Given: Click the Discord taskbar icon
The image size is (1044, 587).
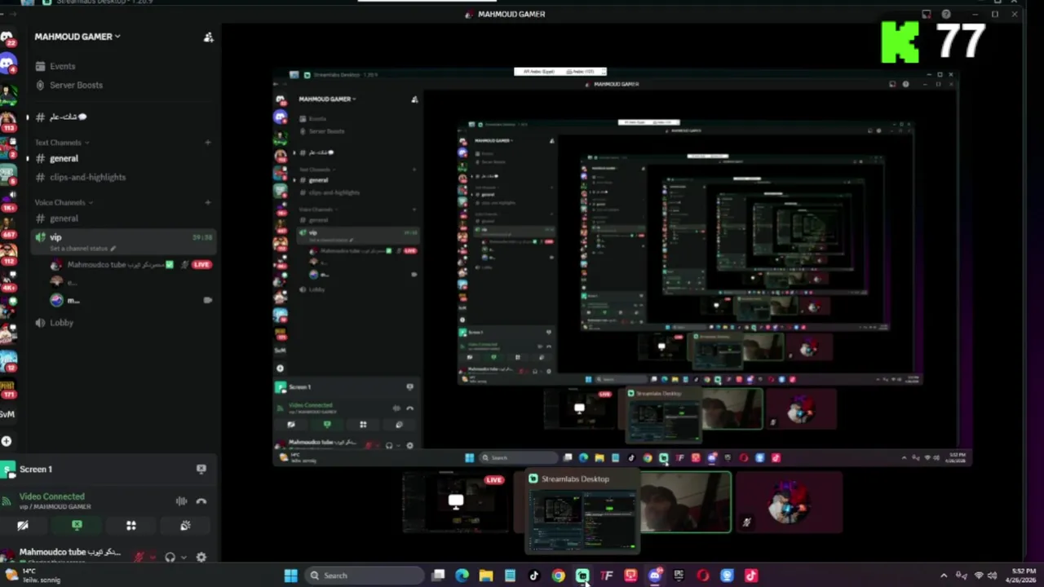Looking at the screenshot, I should (x=654, y=576).
